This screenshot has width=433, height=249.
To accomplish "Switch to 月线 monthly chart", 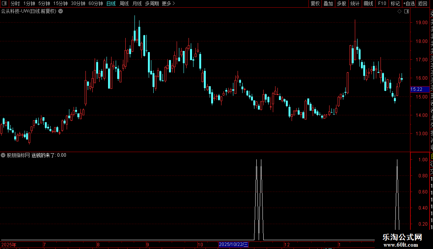I will point(137,3).
